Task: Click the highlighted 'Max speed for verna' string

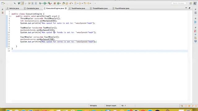Action: 67,42
